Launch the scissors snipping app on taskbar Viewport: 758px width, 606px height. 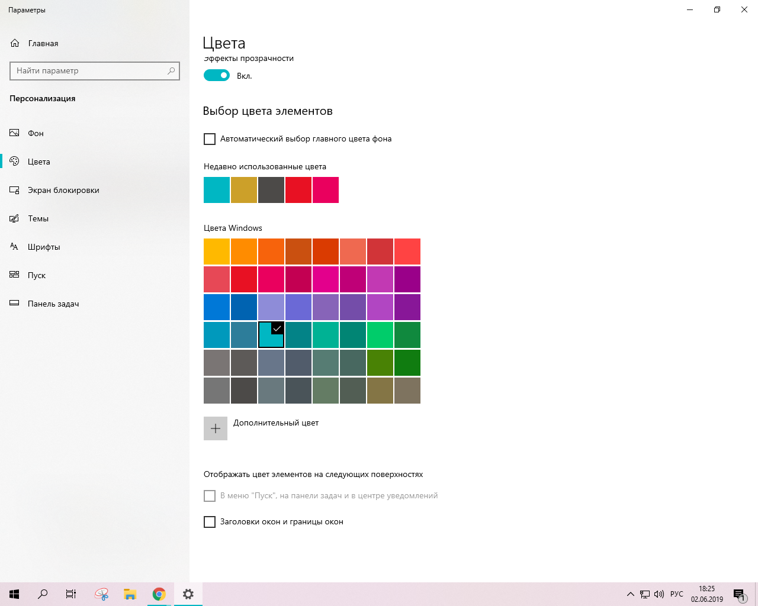pyautogui.click(x=101, y=594)
